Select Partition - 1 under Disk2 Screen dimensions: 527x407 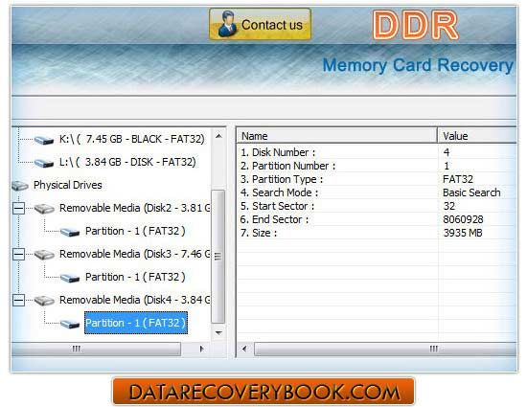[x=135, y=231]
